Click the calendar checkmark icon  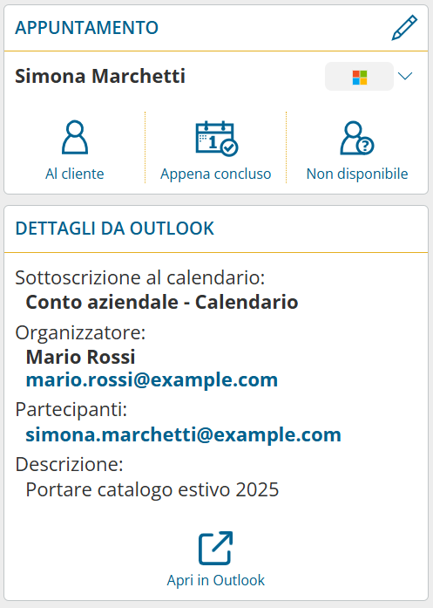tap(216, 139)
